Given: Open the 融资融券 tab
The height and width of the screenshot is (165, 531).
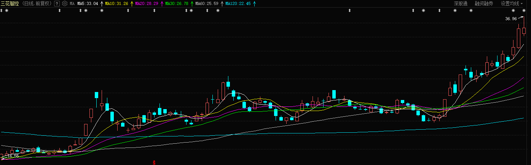Looking at the screenshot, I should point(483,3).
